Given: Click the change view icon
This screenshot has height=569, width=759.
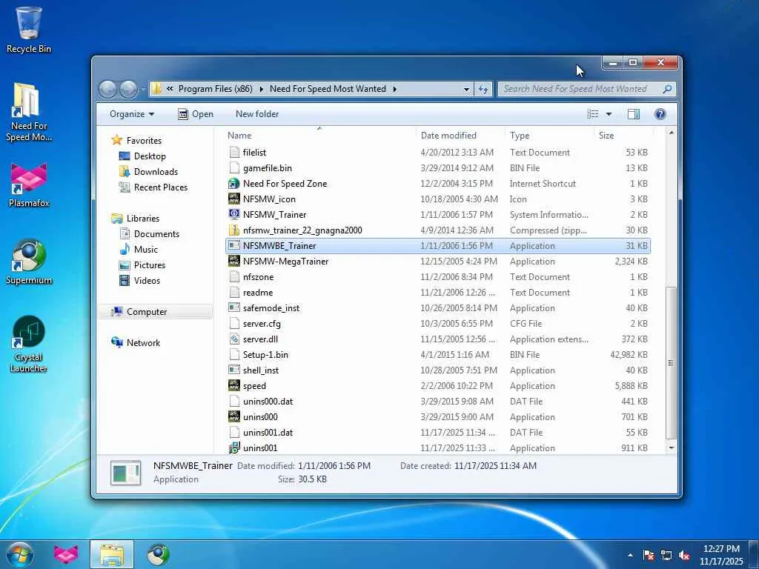Looking at the screenshot, I should pyautogui.click(x=592, y=113).
